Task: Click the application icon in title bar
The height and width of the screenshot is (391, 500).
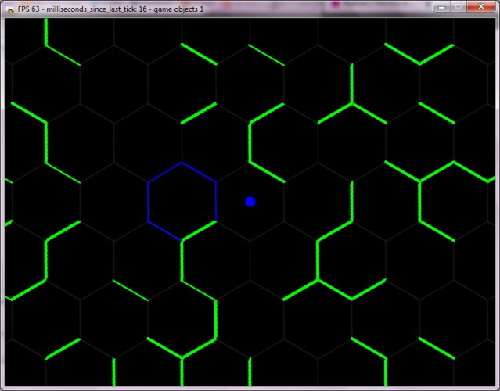Action: 10,9
